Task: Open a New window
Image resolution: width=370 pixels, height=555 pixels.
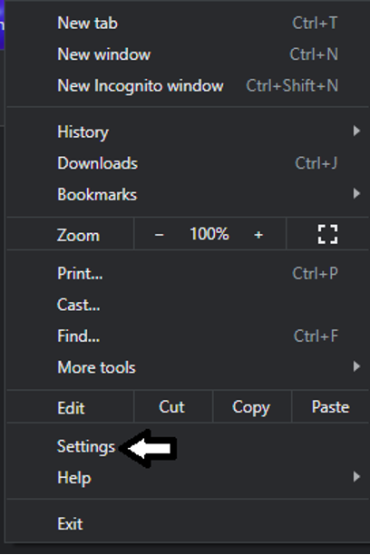Action: (188, 54)
